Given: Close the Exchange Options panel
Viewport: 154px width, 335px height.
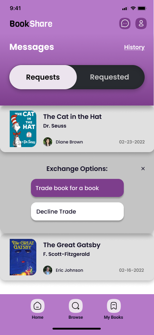Looking at the screenshot, I should (x=143, y=168).
